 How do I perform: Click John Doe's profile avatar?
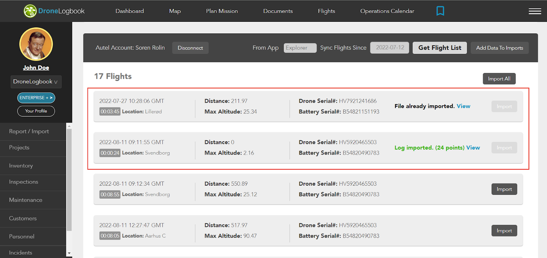[x=36, y=44]
